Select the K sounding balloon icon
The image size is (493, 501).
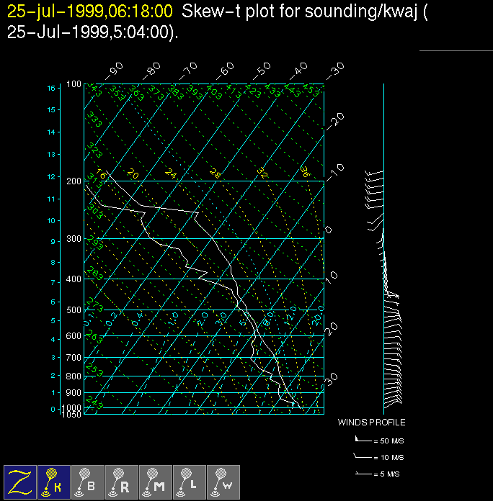pyautogui.click(x=53, y=482)
